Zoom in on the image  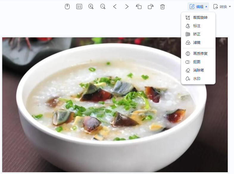click(x=91, y=7)
